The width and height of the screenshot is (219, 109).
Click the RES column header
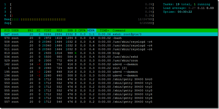(x=59, y=30)
